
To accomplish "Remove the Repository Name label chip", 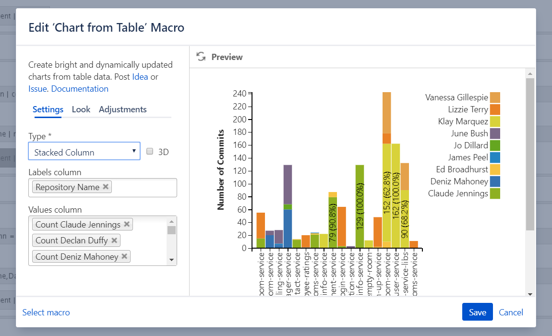I will point(105,187).
